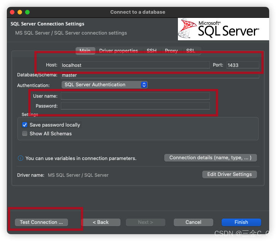Focus the Database/Schema field
Screen dimensions: 276x241
(160, 75)
